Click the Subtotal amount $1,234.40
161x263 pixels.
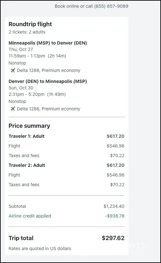tap(114, 206)
